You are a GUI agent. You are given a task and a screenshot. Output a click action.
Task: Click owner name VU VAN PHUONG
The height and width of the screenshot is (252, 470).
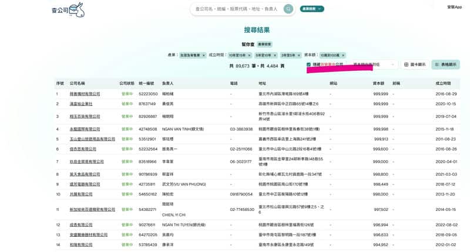pyautogui.click(x=184, y=184)
